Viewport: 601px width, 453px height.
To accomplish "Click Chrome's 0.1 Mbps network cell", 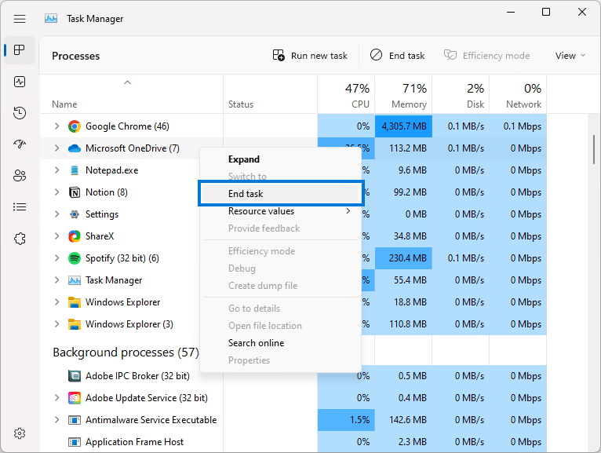I will (518, 126).
